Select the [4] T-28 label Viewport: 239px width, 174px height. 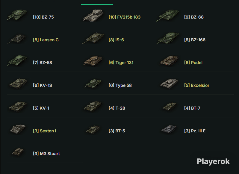117,108
